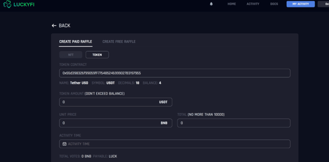This screenshot has height=162, width=329.
Task: Open the Activity nav item
Action: (253, 4)
